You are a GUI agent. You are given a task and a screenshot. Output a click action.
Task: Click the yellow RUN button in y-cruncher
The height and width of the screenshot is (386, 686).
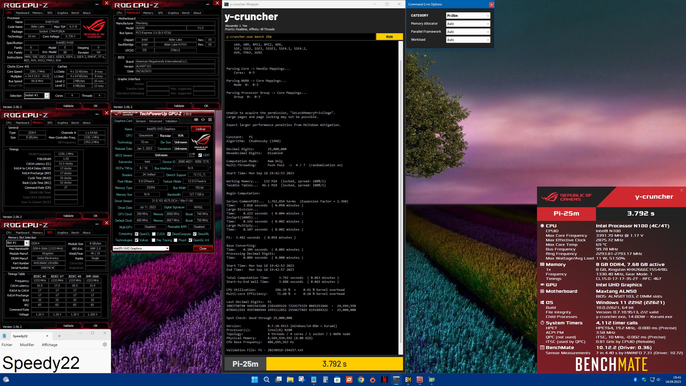click(389, 37)
